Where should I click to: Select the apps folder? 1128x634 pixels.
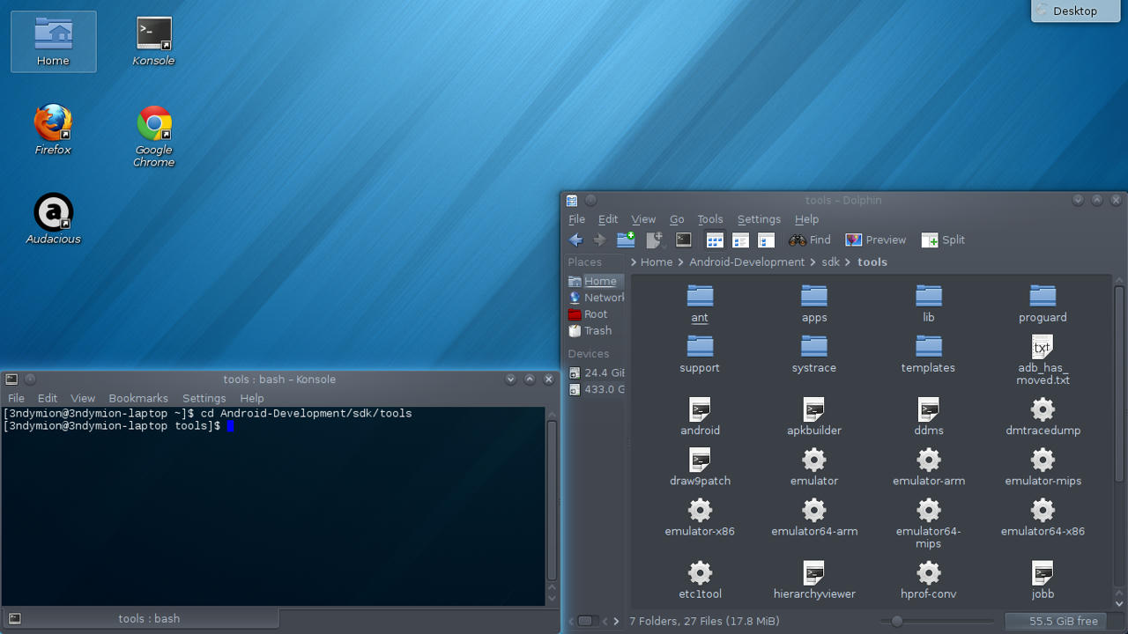point(814,304)
